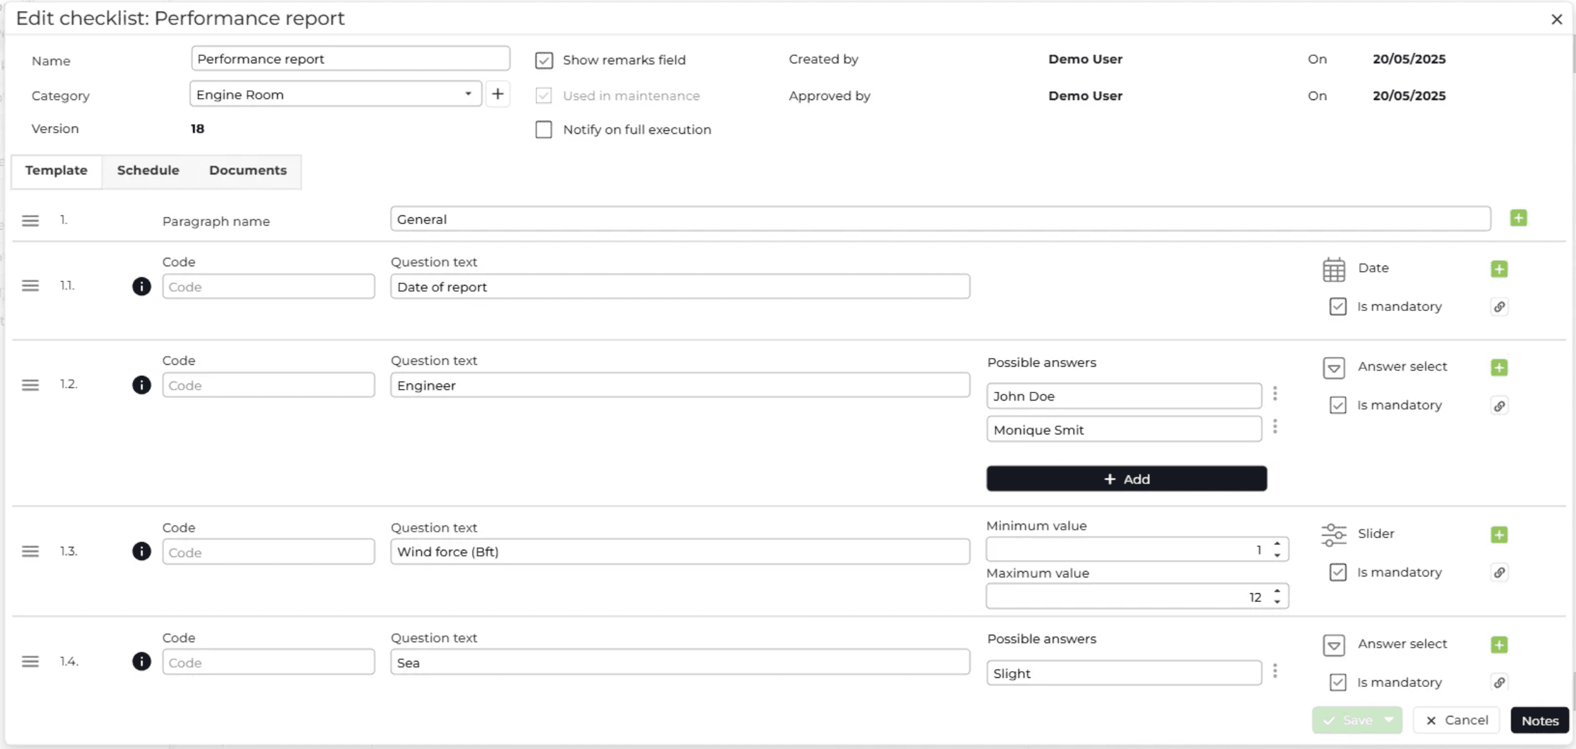
Task: Click green plus next to General paragraph
Action: click(1518, 219)
